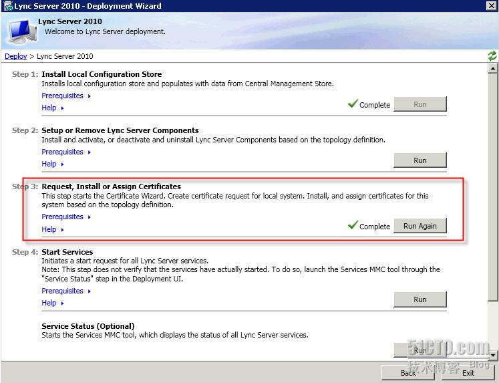
Task: Click the Exit button
Action: click(468, 373)
